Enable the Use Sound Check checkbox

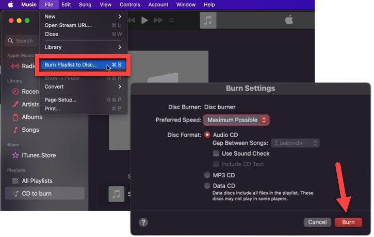216,154
